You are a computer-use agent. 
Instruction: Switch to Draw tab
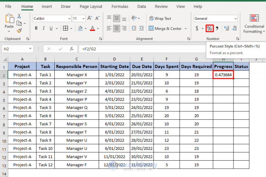pyautogui.click(x=66, y=7)
